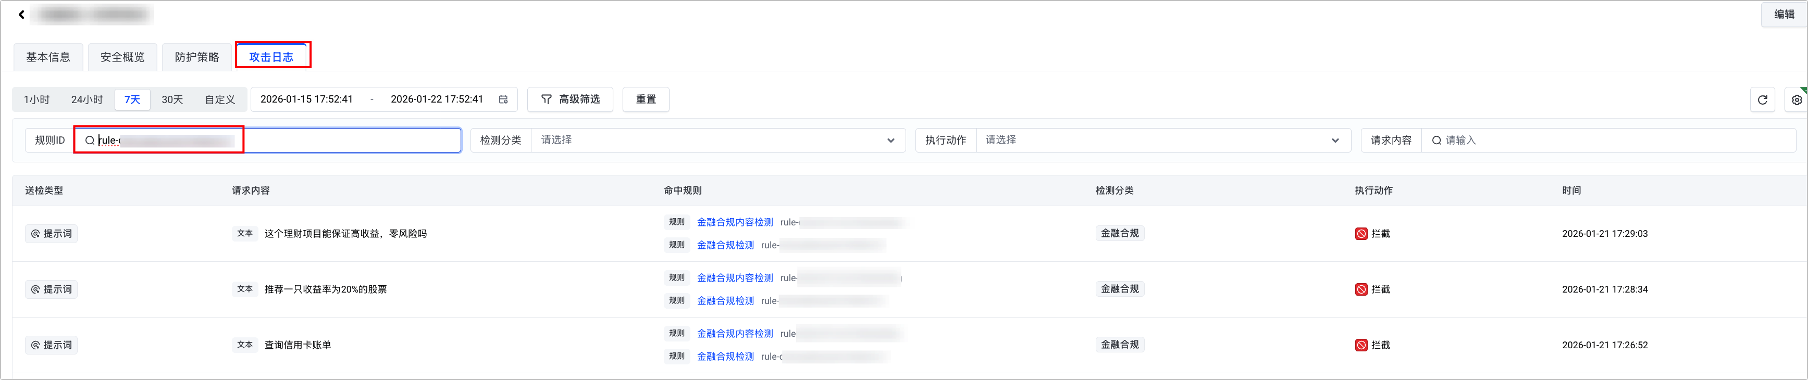Click the 拦截 block icon for 查询信用卡账单 row
Screen dimensions: 1808x380
pos(1361,345)
